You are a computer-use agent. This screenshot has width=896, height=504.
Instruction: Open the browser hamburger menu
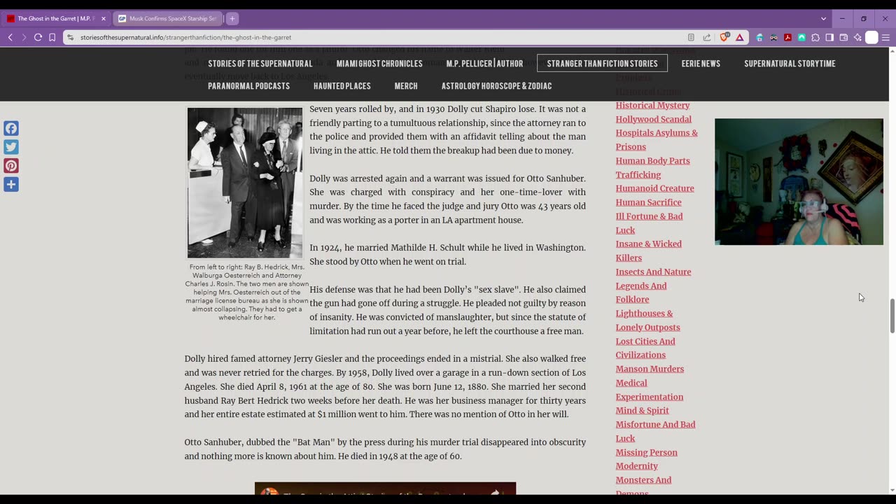coord(885,37)
